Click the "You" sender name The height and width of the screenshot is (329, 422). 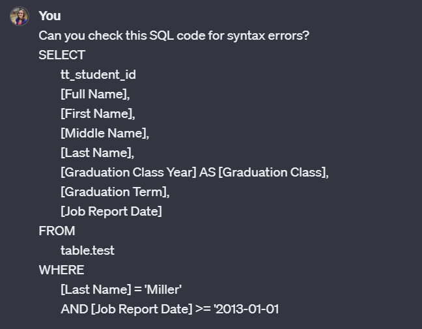pos(49,16)
